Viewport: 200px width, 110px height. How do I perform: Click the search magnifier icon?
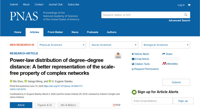click(186, 15)
